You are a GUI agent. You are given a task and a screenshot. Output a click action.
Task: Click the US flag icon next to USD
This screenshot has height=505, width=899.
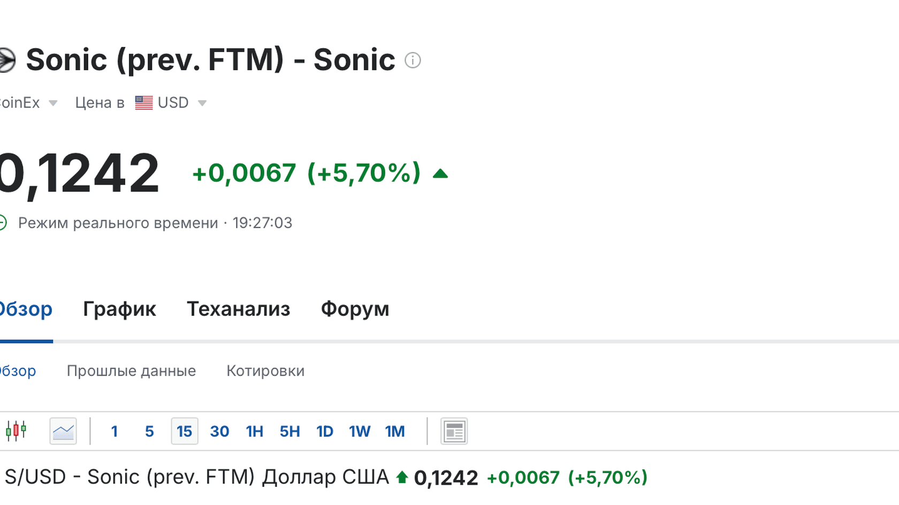143,102
